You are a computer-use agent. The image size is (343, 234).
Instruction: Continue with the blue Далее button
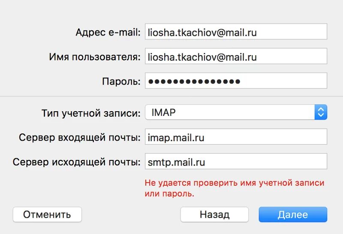293,215
